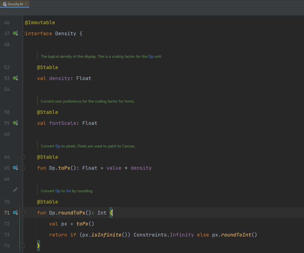This screenshot has height=253, width=304.
Task: Click the Kotlin file icon in Density.kt tab
Action: (x=5, y=4)
